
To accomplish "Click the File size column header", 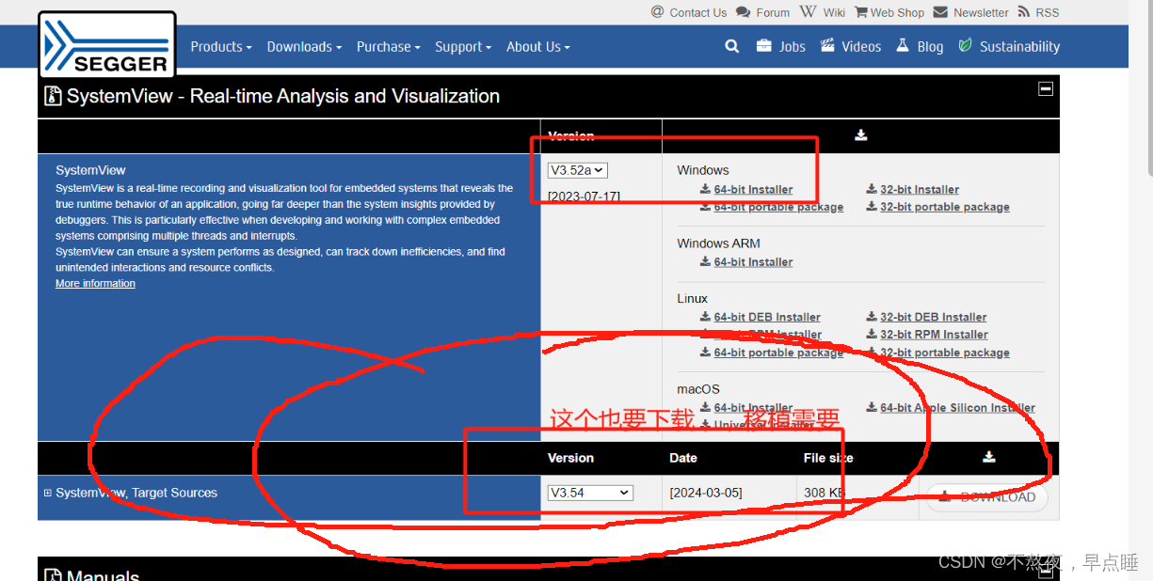I will pos(828,458).
